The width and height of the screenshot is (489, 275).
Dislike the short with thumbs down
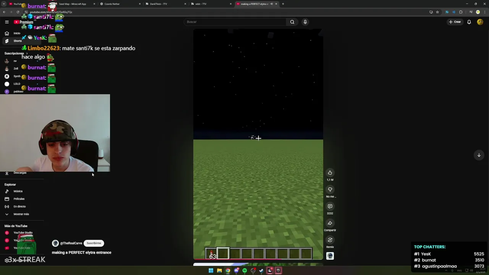(330, 189)
